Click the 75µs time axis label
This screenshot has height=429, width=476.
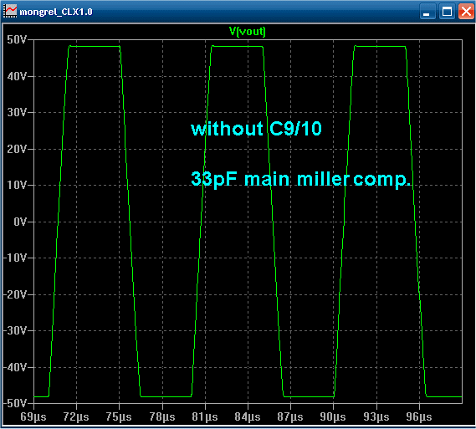click(x=119, y=416)
